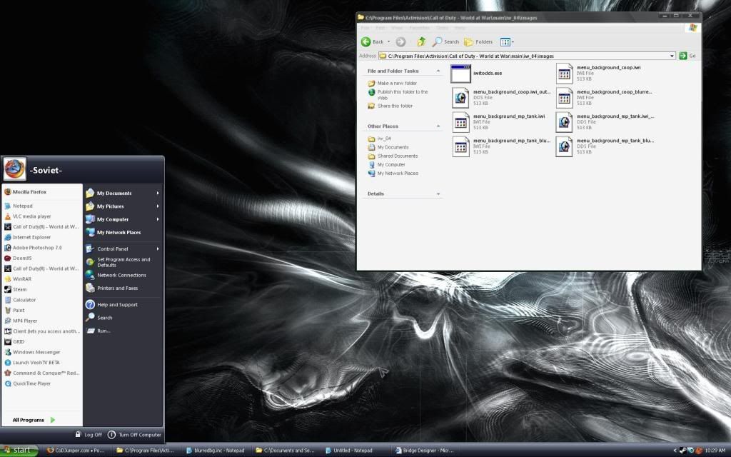Image resolution: width=731 pixels, height=457 pixels.
Task: Open Network Connections from Start menu
Action: pos(123,276)
